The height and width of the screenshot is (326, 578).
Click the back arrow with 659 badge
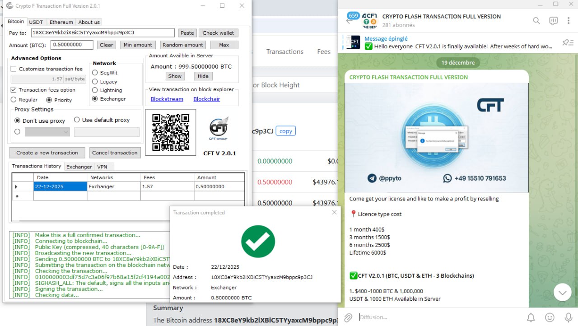pyautogui.click(x=351, y=19)
